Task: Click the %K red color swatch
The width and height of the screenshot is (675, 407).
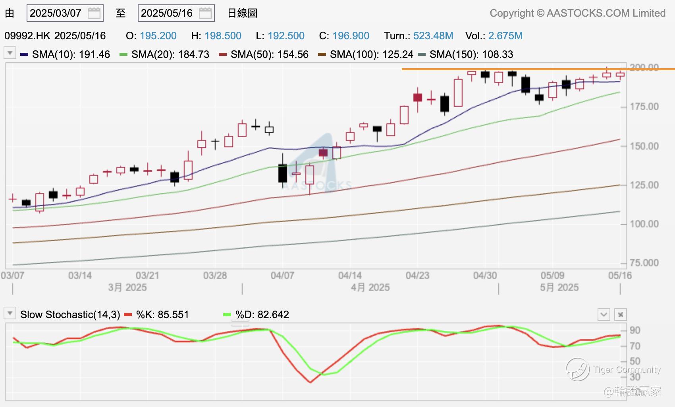Action: (x=128, y=315)
